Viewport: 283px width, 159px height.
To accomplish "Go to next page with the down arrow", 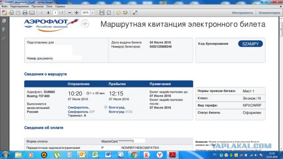I will tap(48, 12).
